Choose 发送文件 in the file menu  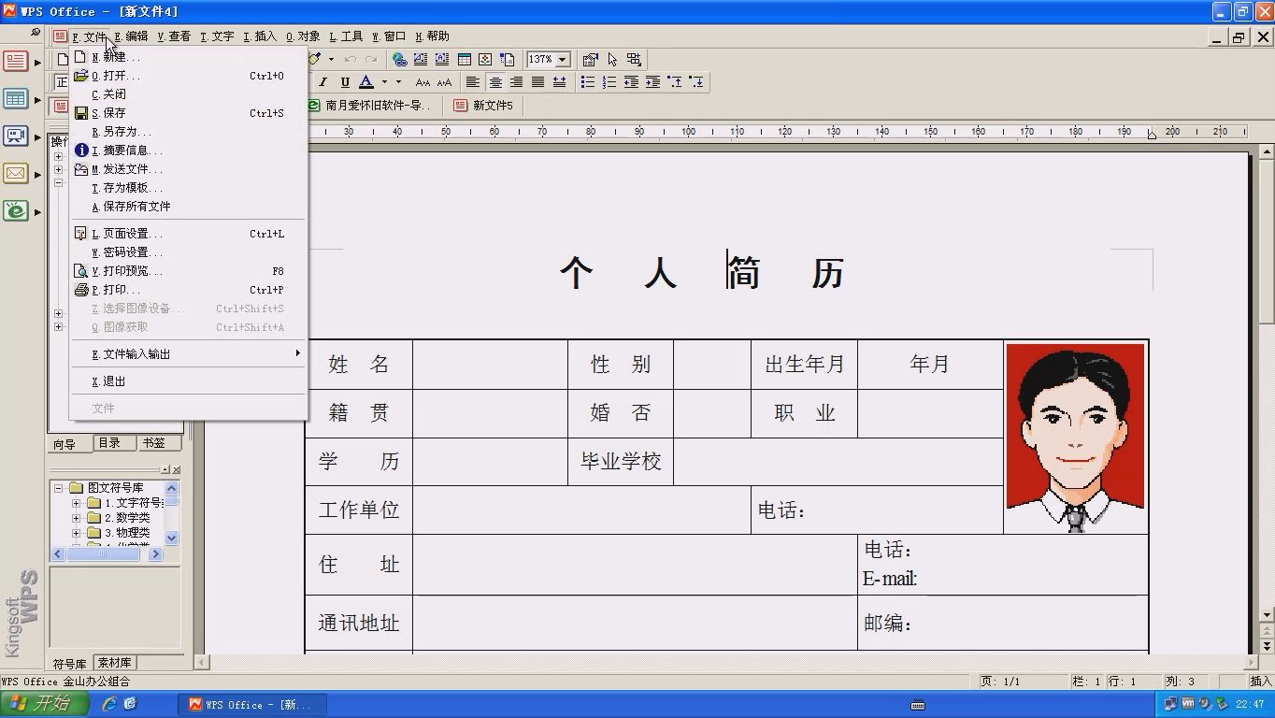click(x=188, y=169)
